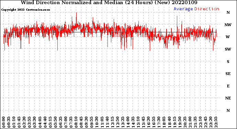Click the 18:05 time label
237x129 pixels.
[164, 122]
